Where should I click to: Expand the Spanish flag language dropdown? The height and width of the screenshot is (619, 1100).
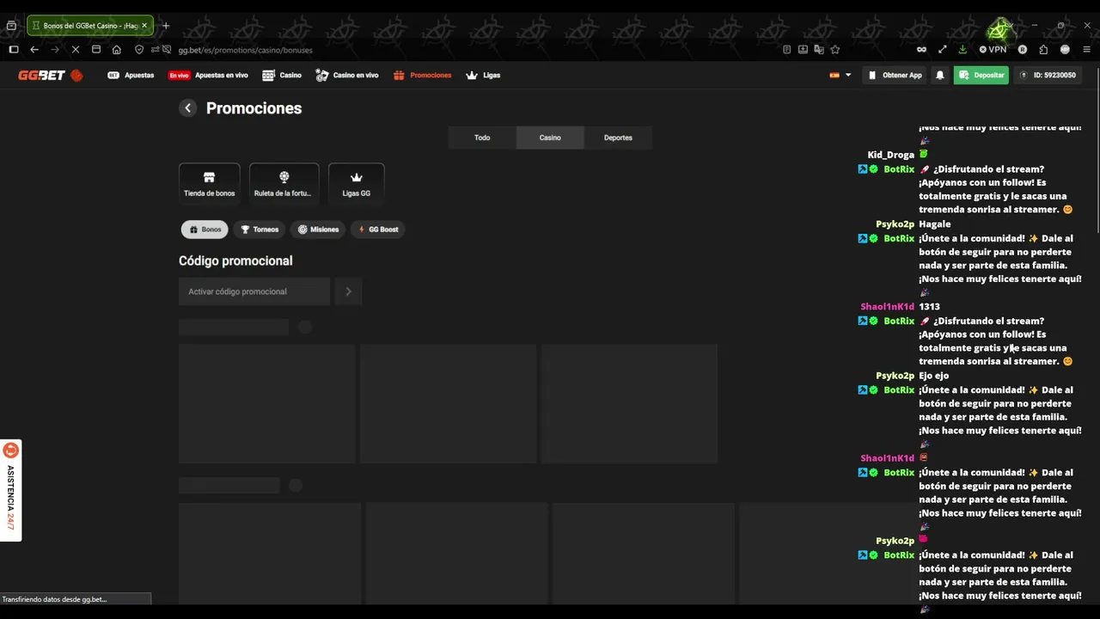pyautogui.click(x=840, y=76)
